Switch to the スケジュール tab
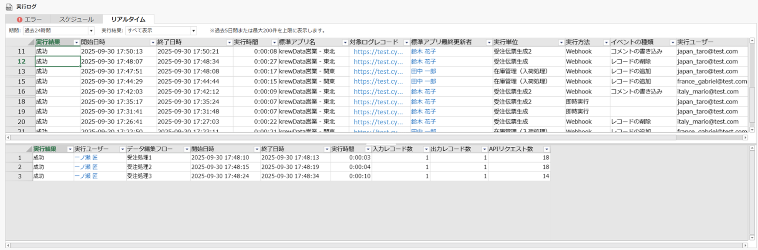This screenshot has width=758, height=250. [x=76, y=20]
